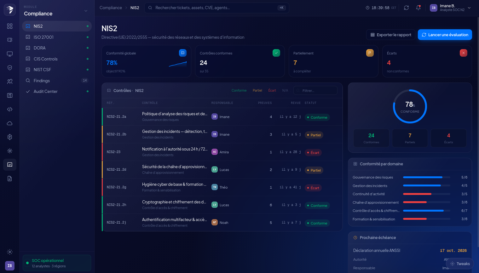Open the Tweaks button
The width and height of the screenshot is (479, 273).
pos(460,264)
